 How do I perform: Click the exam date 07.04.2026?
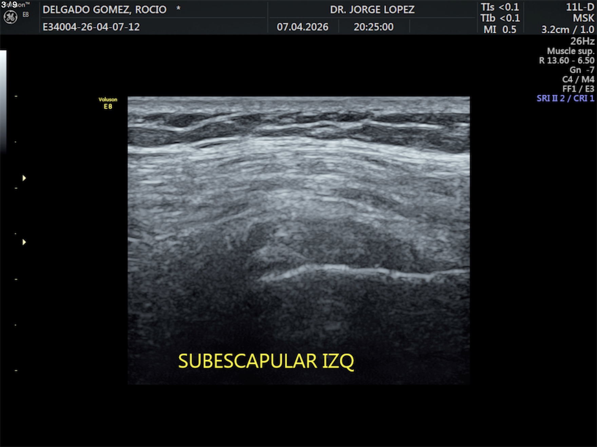pyautogui.click(x=303, y=27)
